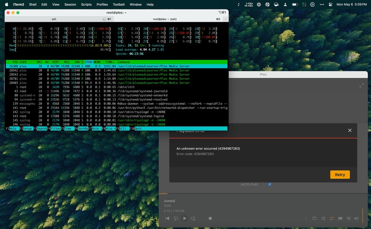Click the fullscreen expand arrows in Plex window

click(x=362, y=85)
